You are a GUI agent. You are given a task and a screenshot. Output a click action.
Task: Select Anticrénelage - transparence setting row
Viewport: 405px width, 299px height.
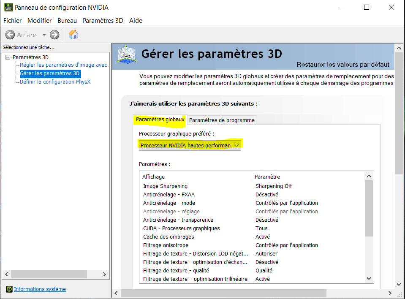(253, 220)
